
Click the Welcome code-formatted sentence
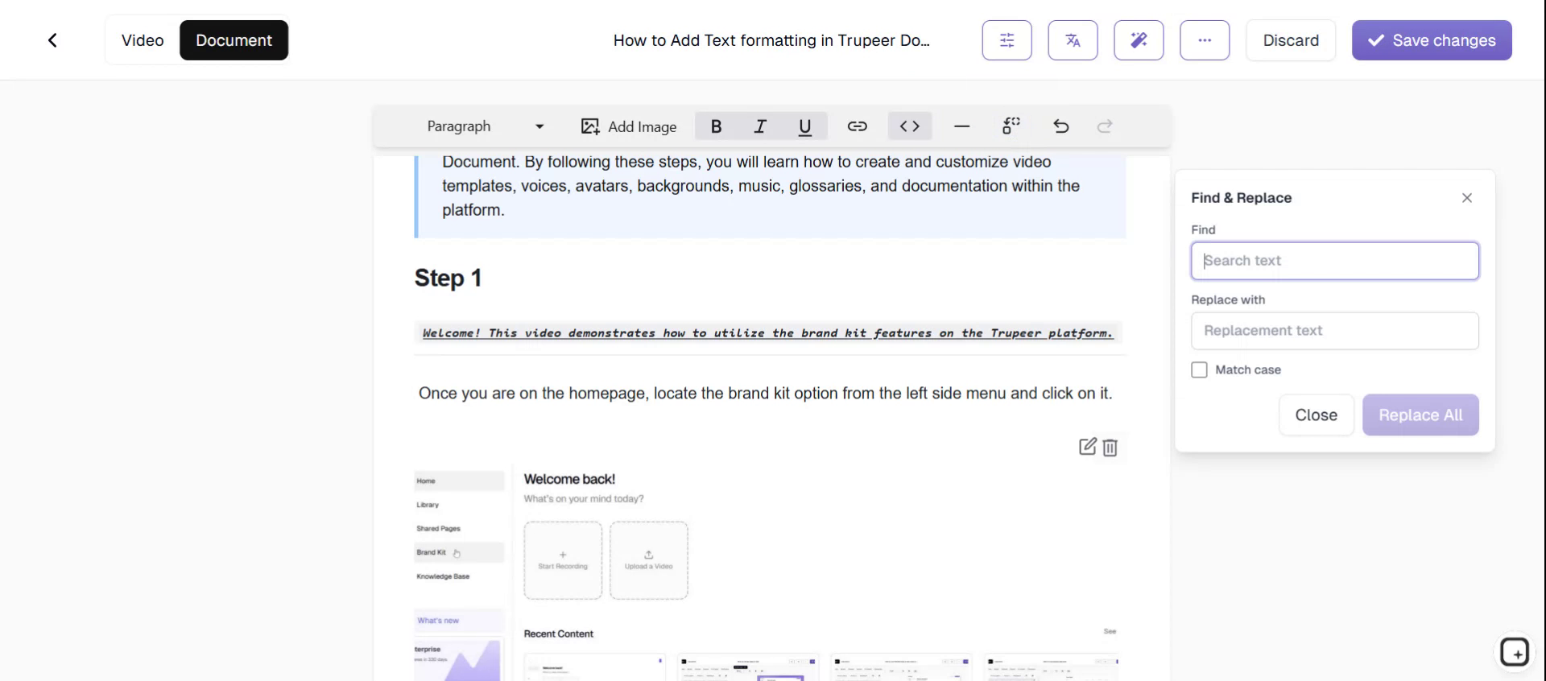tap(767, 333)
